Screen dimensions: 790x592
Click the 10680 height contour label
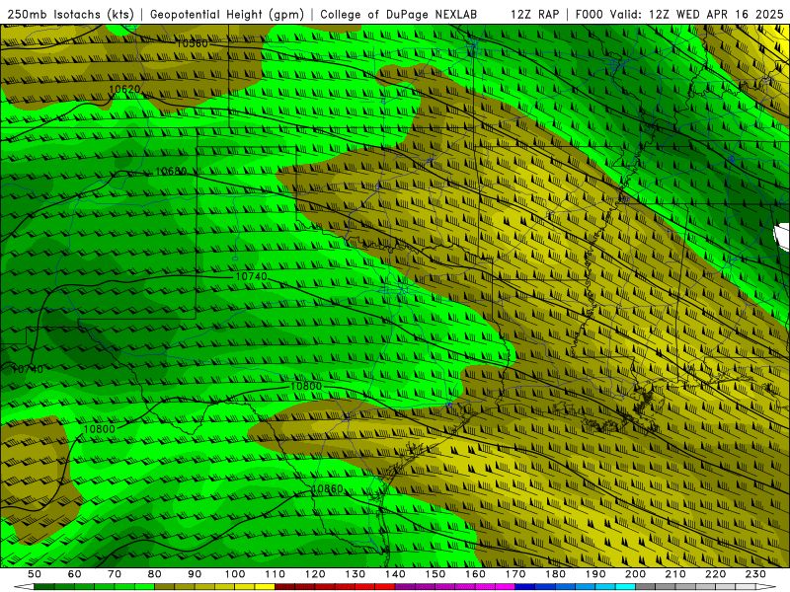pos(171,171)
